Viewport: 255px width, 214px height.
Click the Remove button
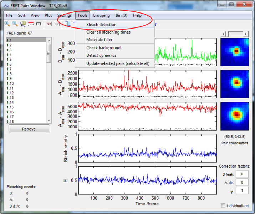29,129
